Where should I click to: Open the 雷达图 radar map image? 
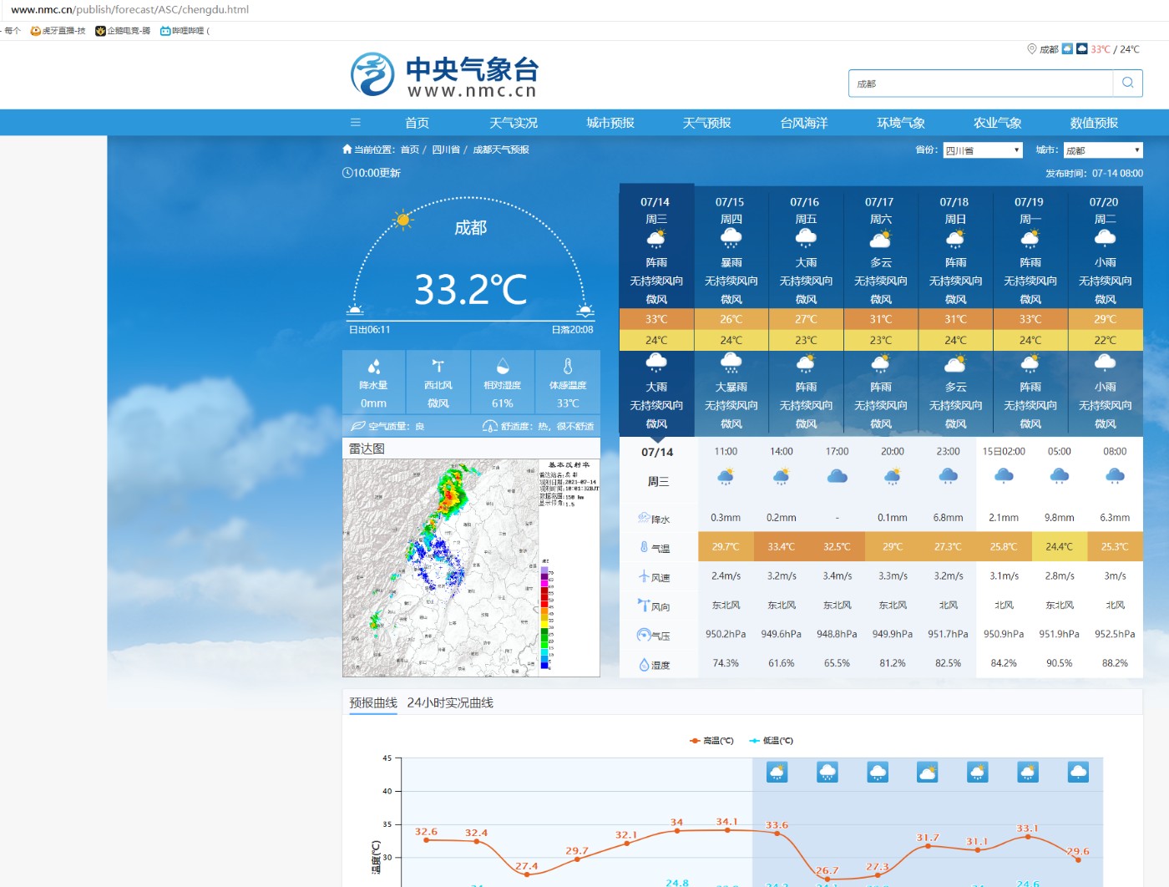(471, 568)
